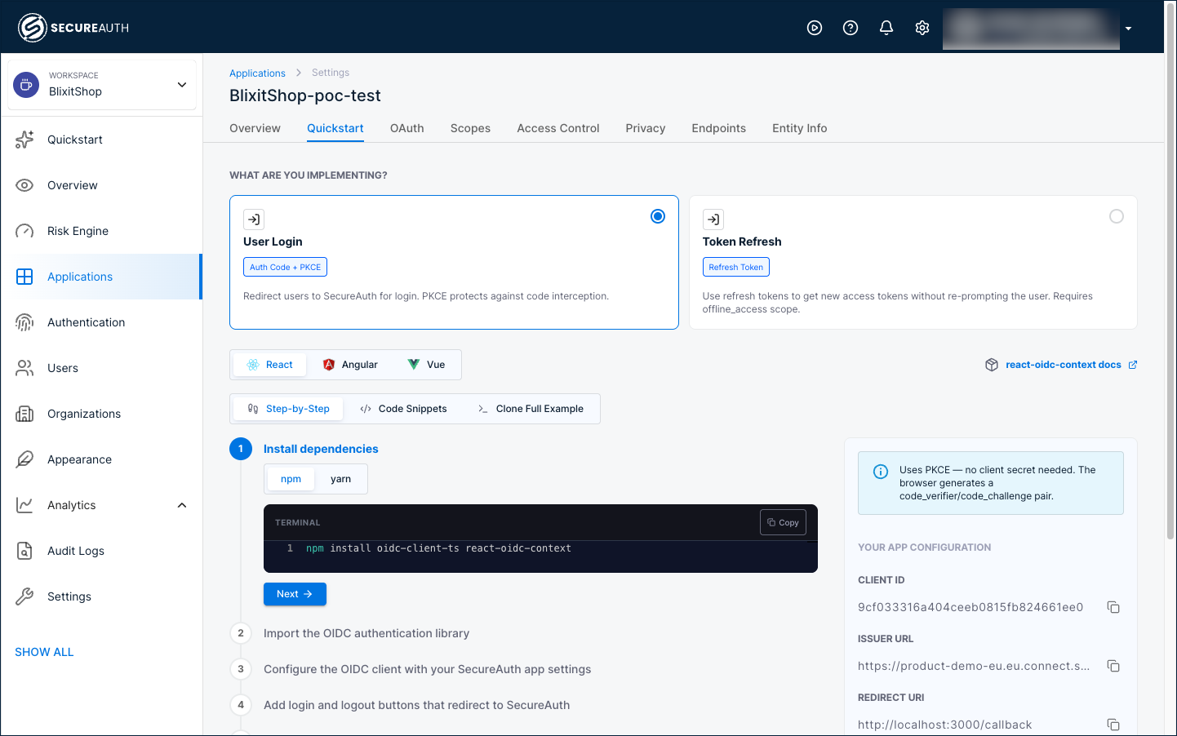The width and height of the screenshot is (1177, 736).
Task: Click the Refresh Token tag
Action: [735, 267]
